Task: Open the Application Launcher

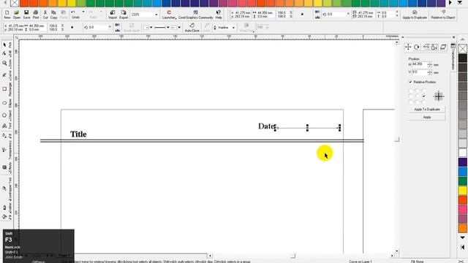Action: [x=169, y=15]
